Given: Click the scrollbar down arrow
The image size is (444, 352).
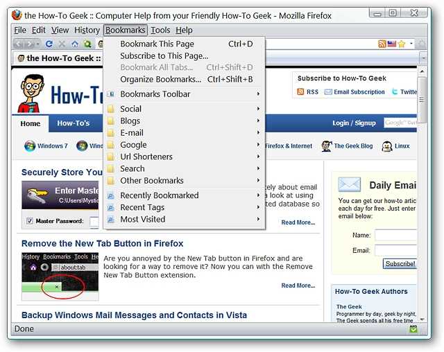Looking at the screenshot, I should 422,319.
